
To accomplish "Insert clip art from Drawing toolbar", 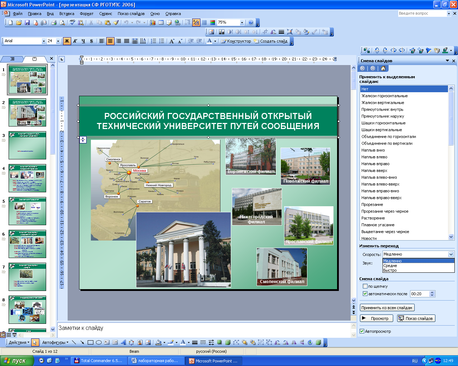I will (x=140, y=342).
